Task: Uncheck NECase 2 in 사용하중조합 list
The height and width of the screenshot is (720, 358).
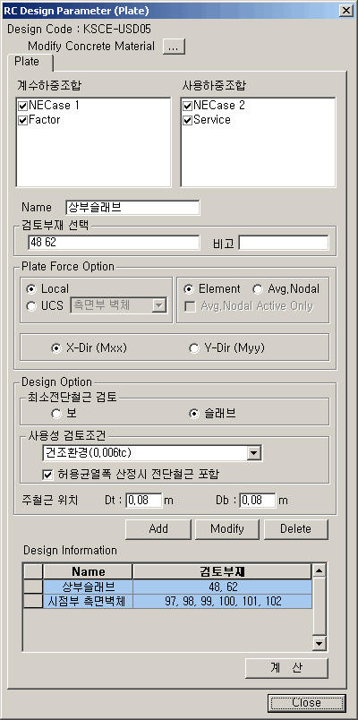Action: [x=187, y=106]
